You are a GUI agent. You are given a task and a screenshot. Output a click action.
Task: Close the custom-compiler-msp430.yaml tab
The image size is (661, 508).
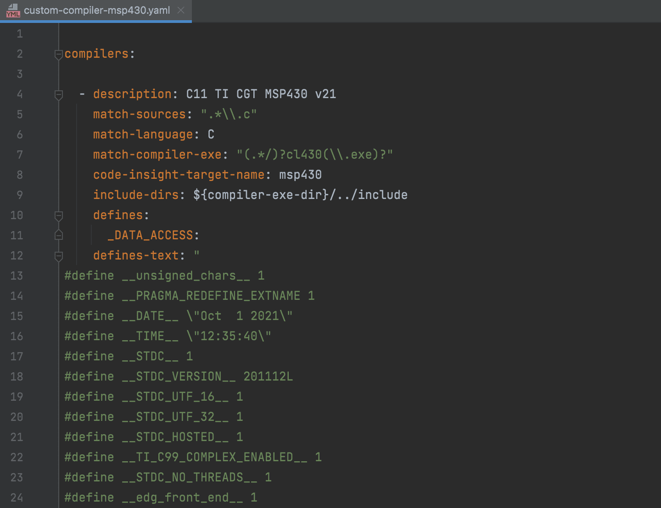pos(181,10)
